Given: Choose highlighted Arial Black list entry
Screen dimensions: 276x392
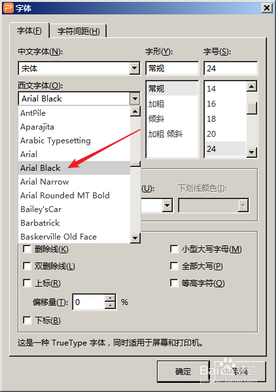Looking at the screenshot, I should coord(74,168).
